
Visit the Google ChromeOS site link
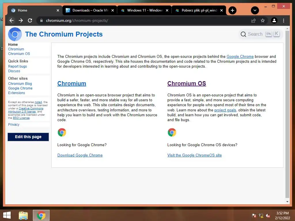click(194, 155)
